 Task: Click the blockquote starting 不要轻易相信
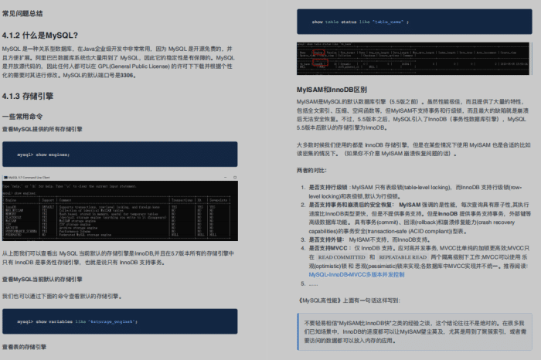point(414,331)
